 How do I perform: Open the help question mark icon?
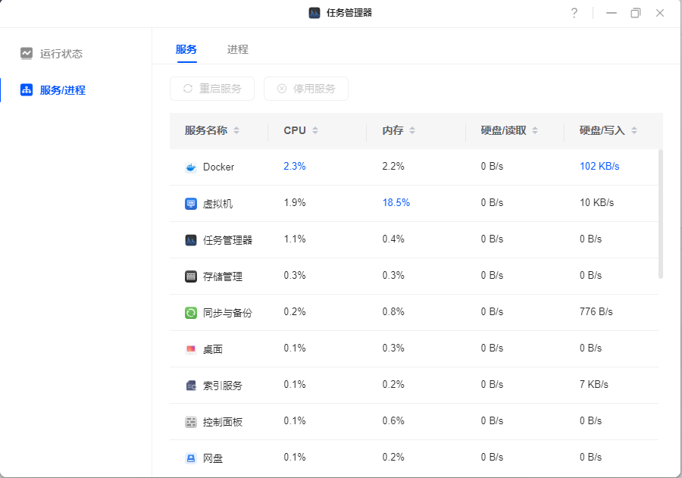point(574,13)
